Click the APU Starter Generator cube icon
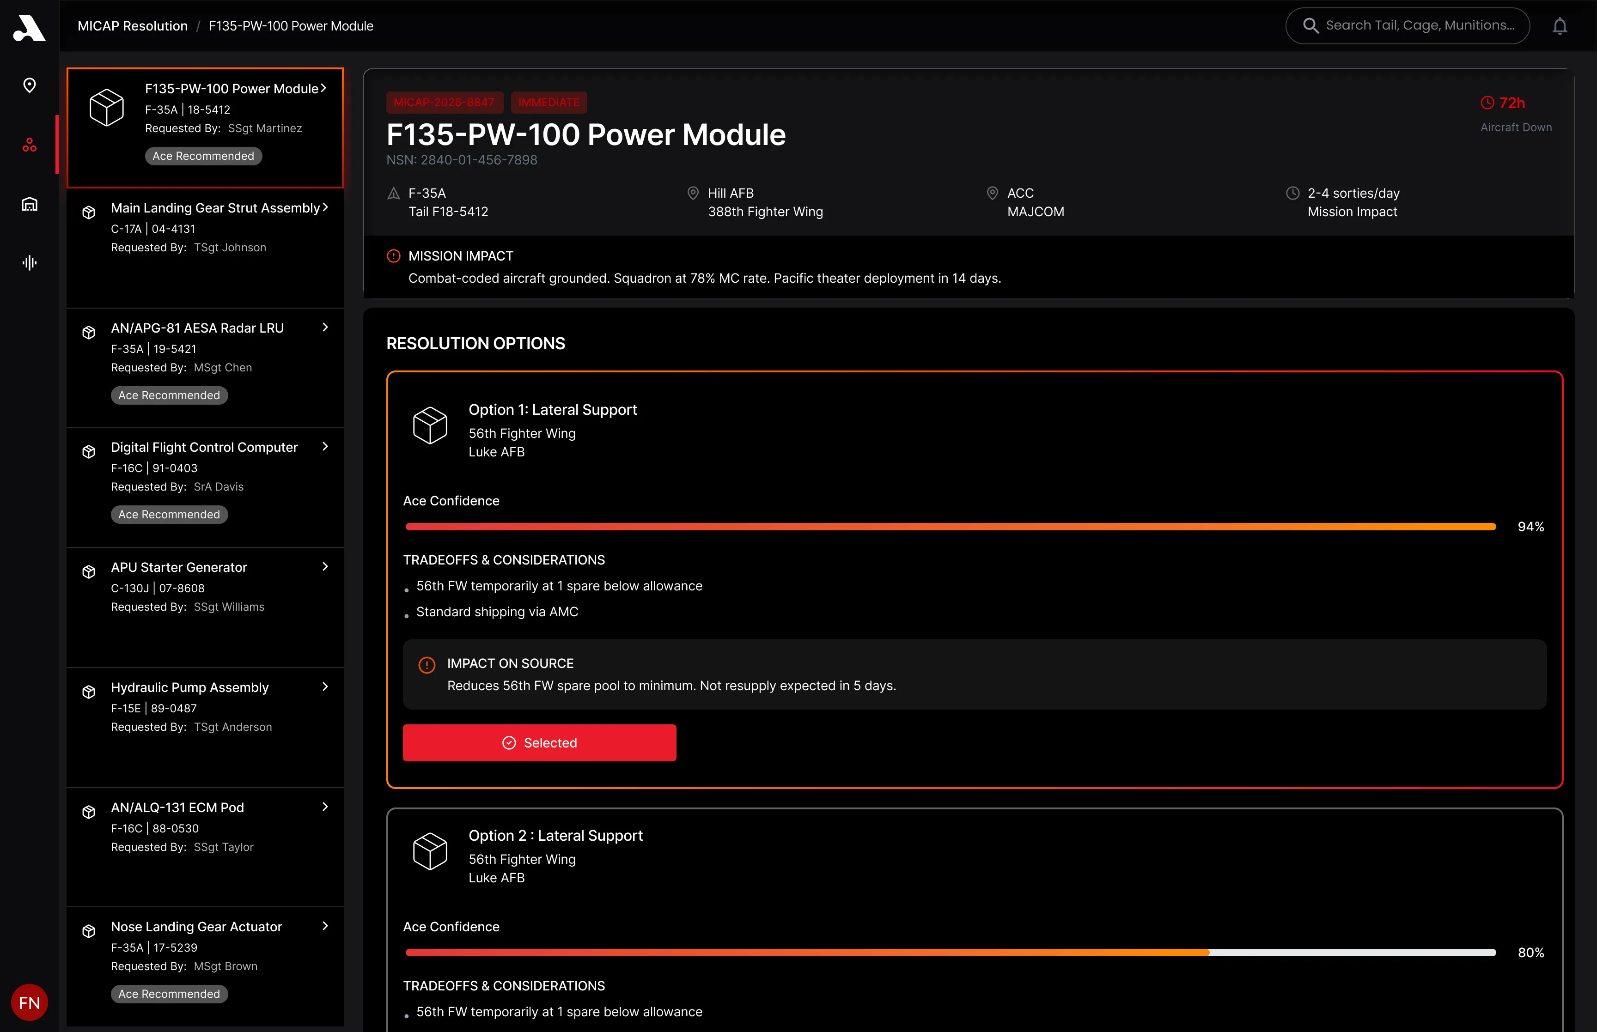The image size is (1597, 1032). tap(88, 571)
